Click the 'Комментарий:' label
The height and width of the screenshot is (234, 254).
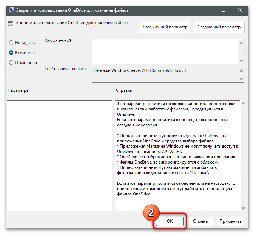pyautogui.click(x=58, y=41)
